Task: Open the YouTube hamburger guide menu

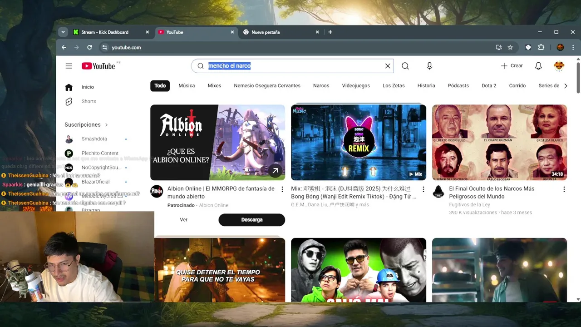Action: coord(69,66)
